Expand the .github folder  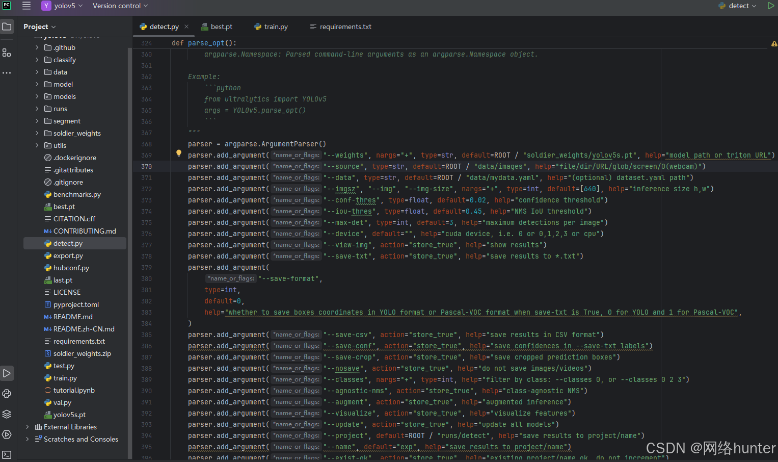(37, 47)
